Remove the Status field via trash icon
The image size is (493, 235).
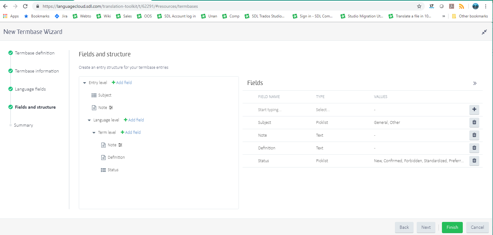coord(474,161)
